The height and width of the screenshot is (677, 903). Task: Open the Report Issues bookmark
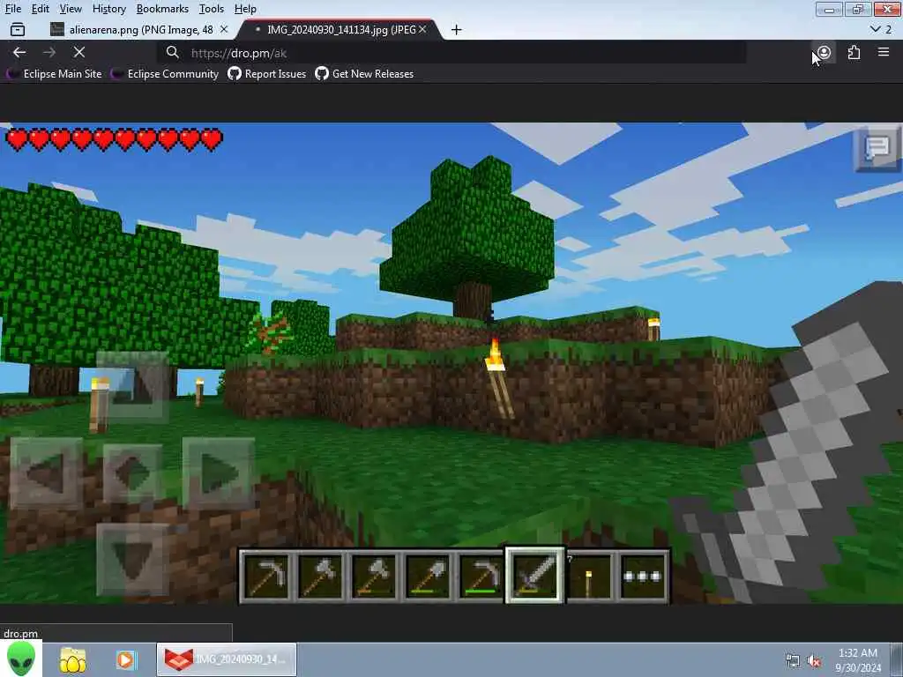[x=267, y=74]
